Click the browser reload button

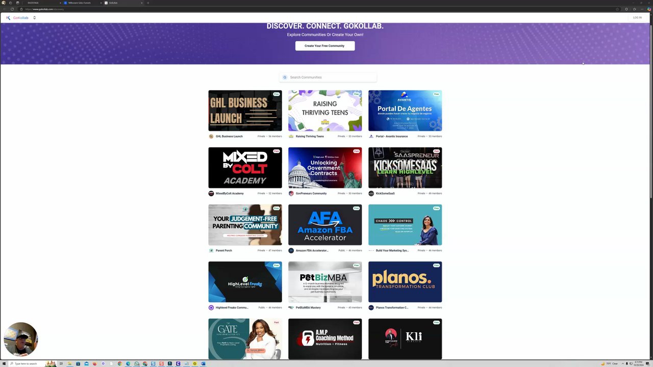pyautogui.click(x=12, y=9)
